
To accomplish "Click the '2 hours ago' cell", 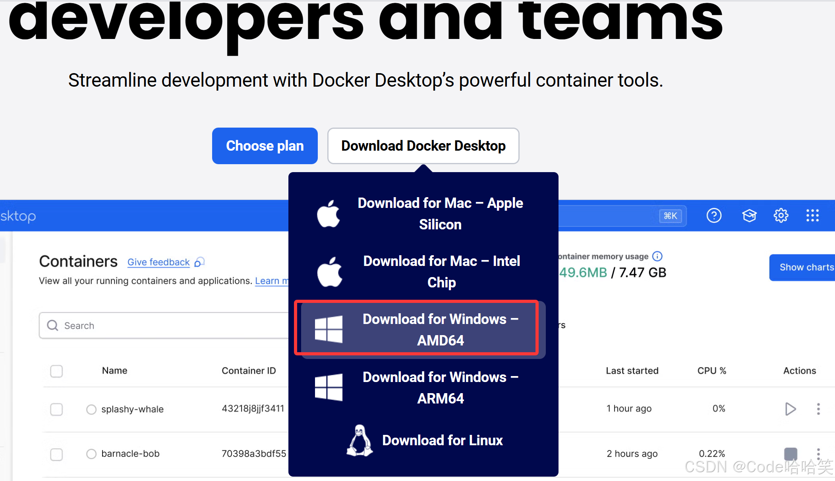I will click(x=632, y=454).
